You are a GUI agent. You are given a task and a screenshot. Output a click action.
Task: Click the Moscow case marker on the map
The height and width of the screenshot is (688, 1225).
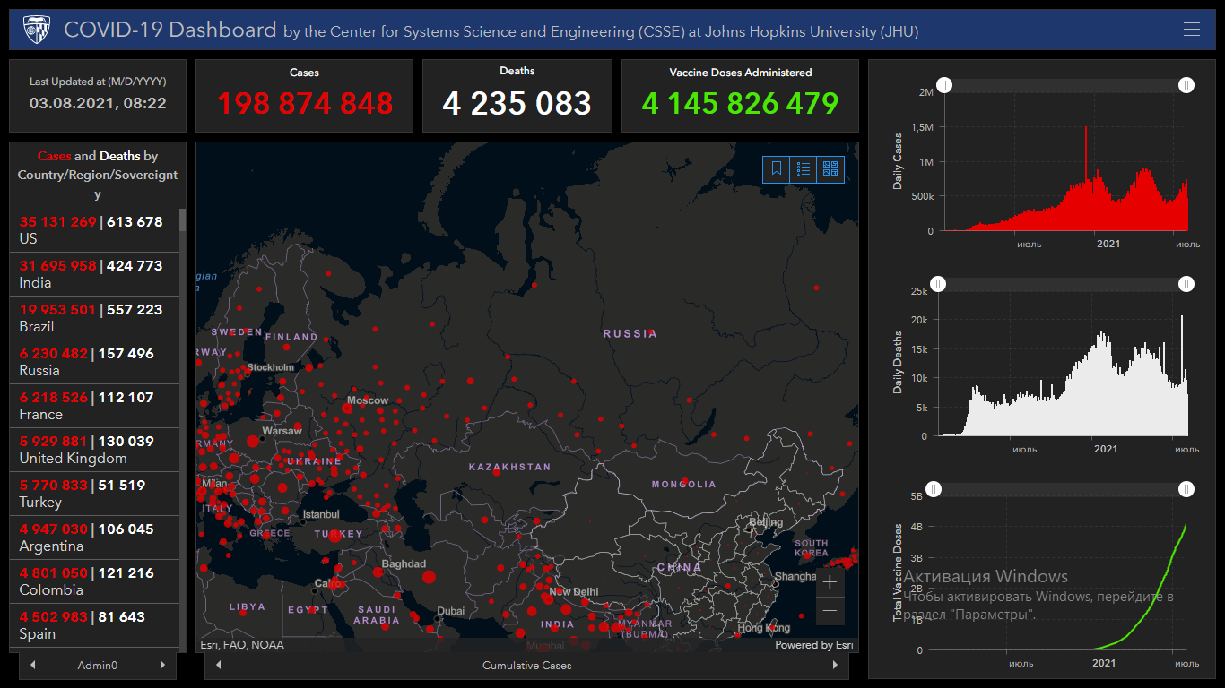[347, 408]
